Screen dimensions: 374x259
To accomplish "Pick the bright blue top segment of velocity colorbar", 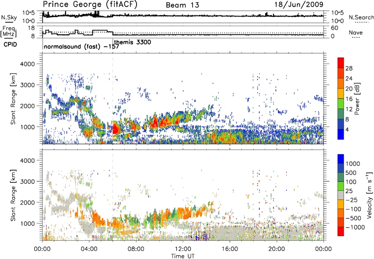I will pyautogui.click(x=341, y=158).
